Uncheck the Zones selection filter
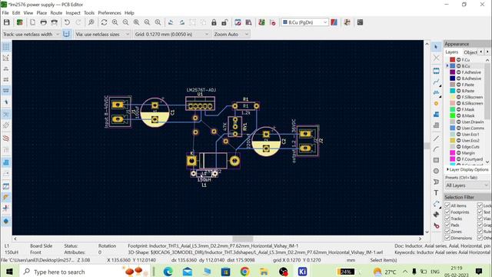The height and width of the screenshot is (277, 492). coord(447,231)
